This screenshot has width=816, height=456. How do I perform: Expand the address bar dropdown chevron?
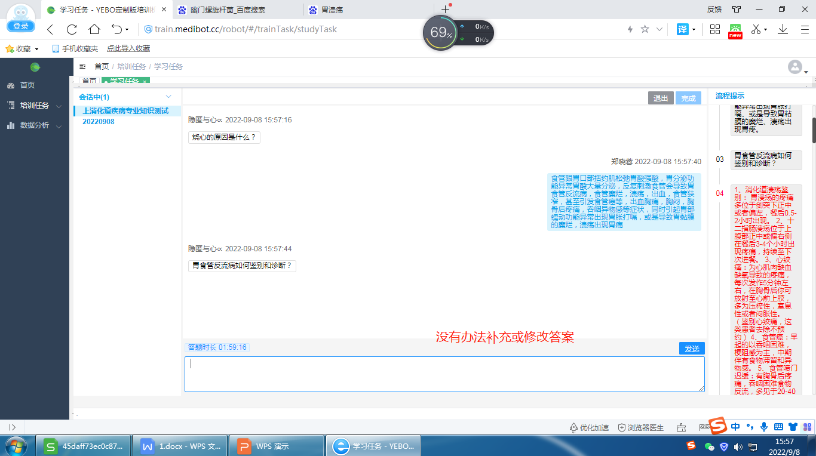pyautogui.click(x=659, y=29)
